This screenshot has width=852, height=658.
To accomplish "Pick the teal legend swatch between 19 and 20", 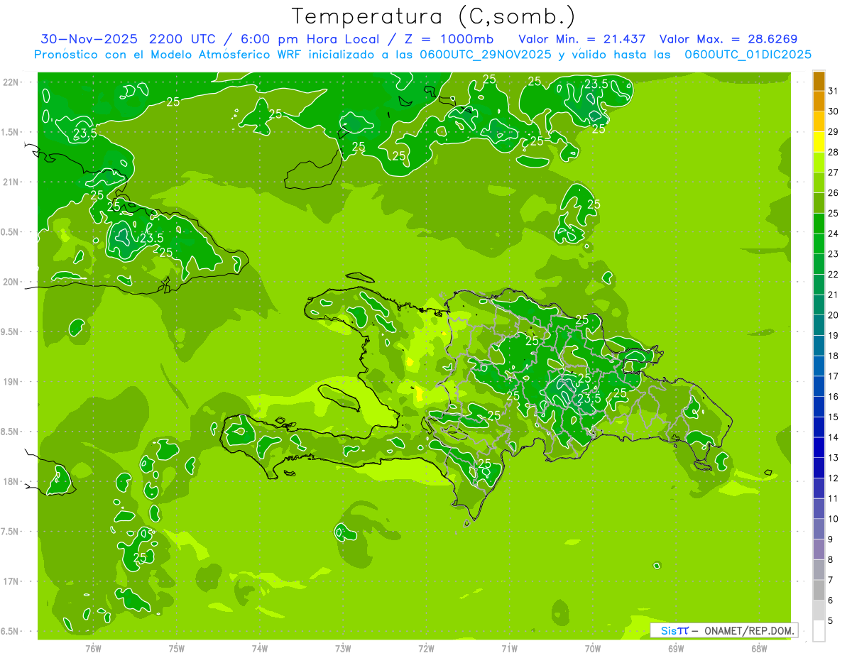I will [x=819, y=325].
